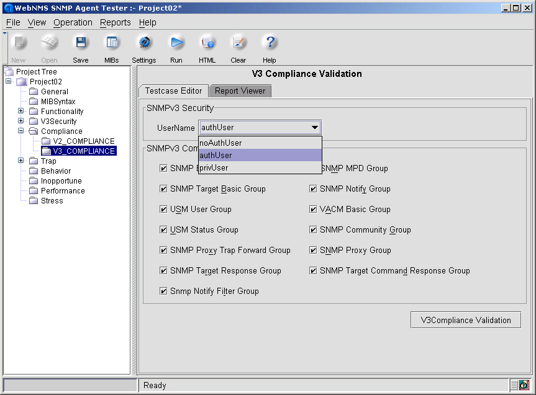
Task: Click the Ready status bar text
Action: click(x=155, y=385)
